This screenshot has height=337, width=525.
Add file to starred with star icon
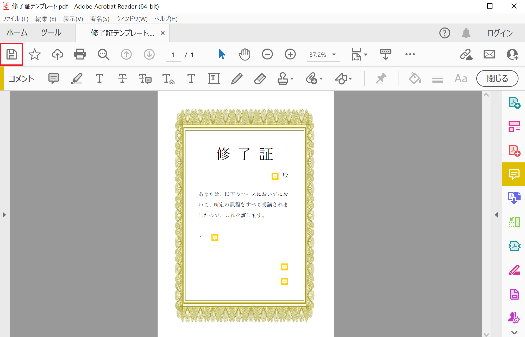[x=35, y=55]
